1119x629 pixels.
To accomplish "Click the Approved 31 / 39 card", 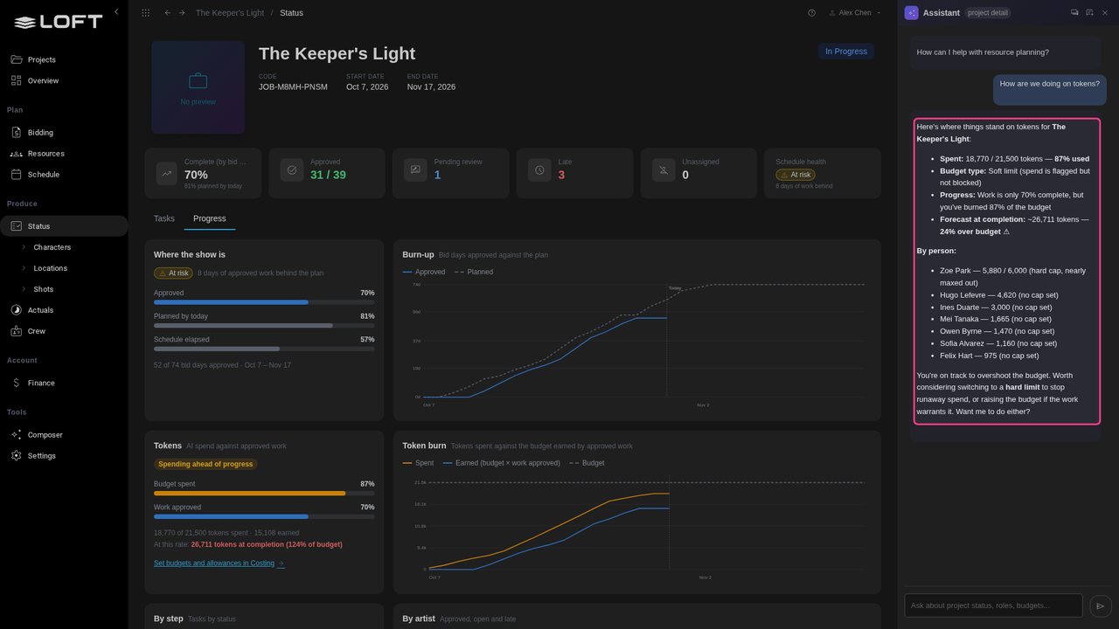I will pyautogui.click(x=326, y=173).
